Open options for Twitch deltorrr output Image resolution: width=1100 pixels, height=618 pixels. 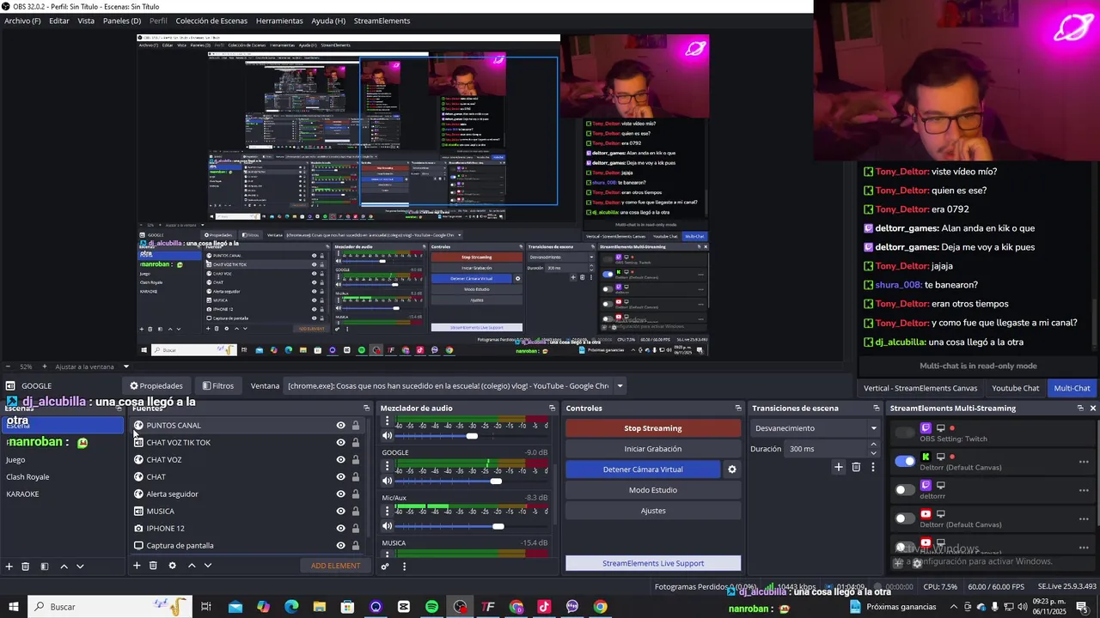tap(1084, 490)
